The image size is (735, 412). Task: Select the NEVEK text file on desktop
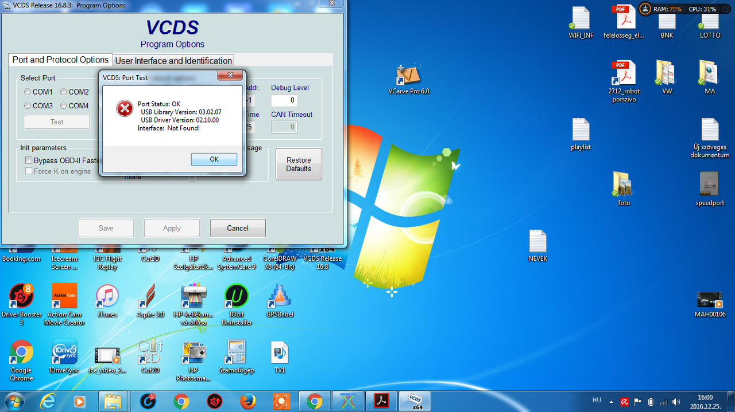538,246
